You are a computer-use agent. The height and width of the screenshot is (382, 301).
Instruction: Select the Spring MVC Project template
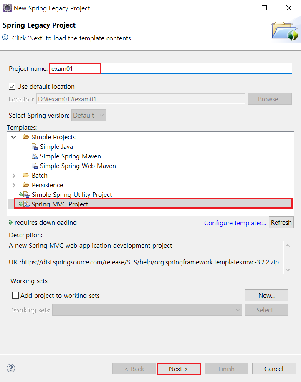[x=150, y=204]
